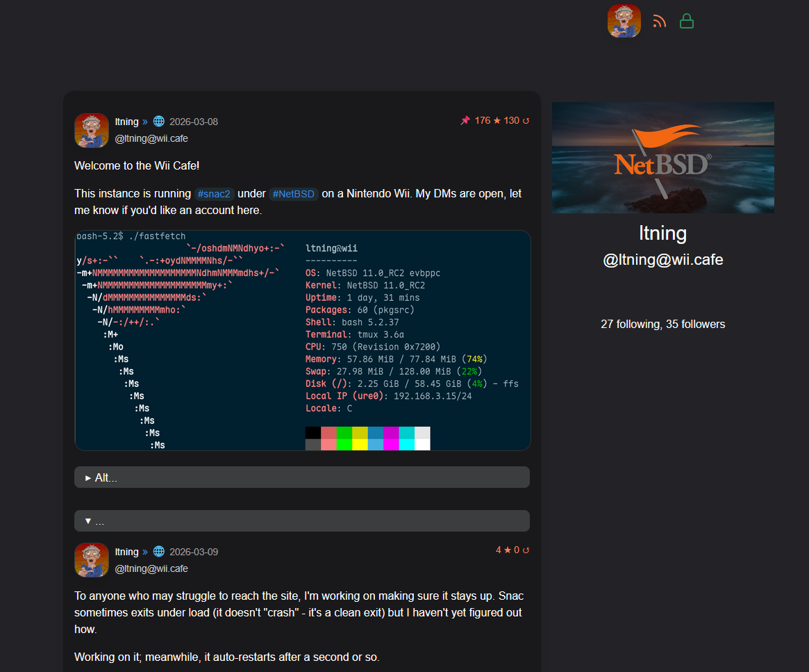Click the NetBSD banner image

662,158
